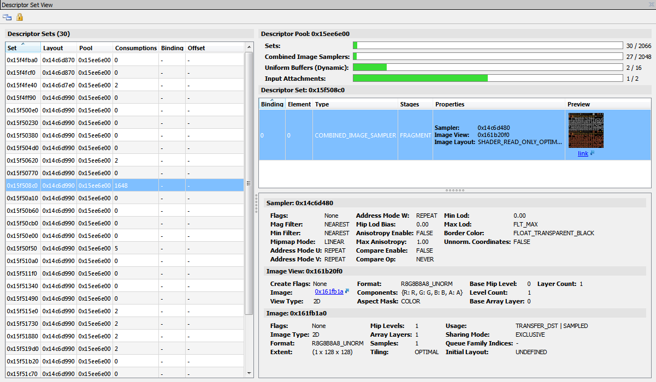The height and width of the screenshot is (382, 656).
Task: Open the preview link under thumbnail
Action: pos(583,154)
